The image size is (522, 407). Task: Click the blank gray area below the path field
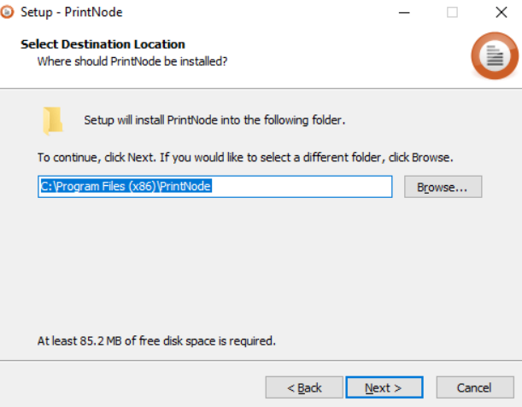click(x=256, y=265)
